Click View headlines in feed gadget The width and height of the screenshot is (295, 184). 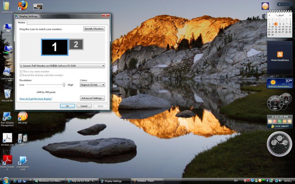tap(280, 60)
